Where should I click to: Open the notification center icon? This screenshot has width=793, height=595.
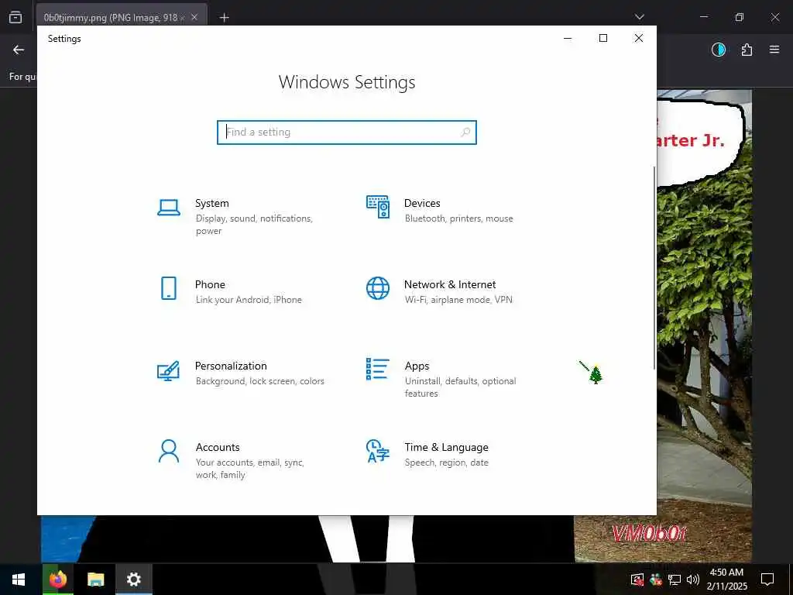point(767,580)
